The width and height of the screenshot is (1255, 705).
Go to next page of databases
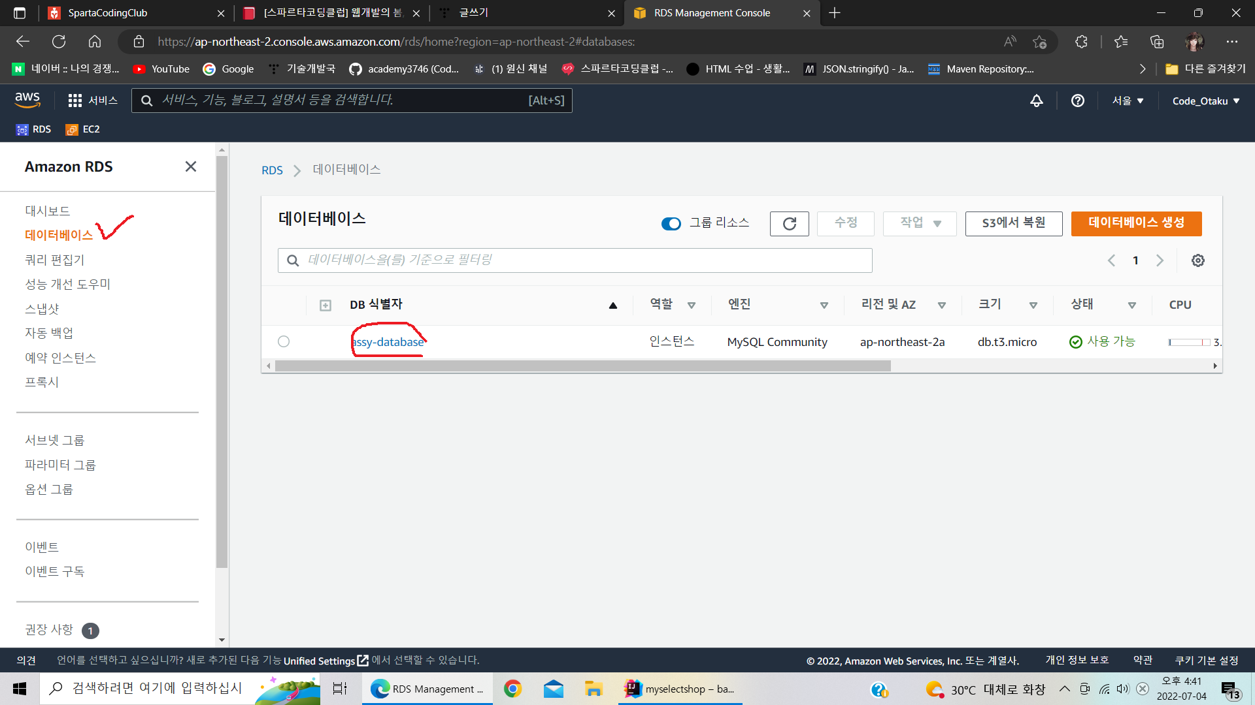pyautogui.click(x=1160, y=260)
